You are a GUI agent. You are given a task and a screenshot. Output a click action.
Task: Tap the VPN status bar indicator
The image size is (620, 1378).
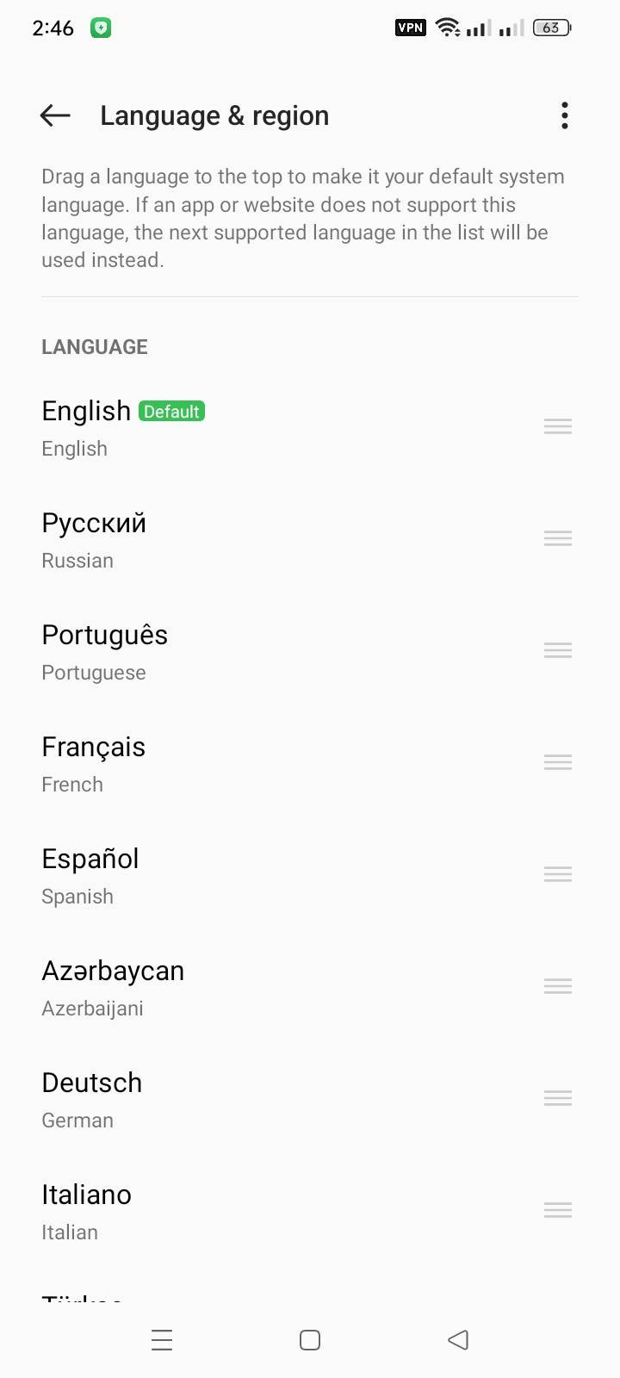pos(410,28)
